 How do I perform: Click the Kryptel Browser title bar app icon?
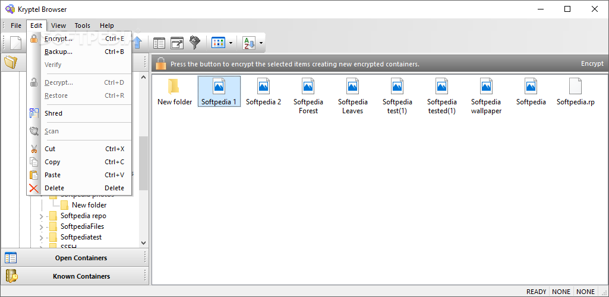point(10,9)
